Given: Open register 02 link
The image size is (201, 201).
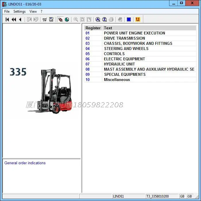Looking at the screenshot, I should tap(88, 38).
